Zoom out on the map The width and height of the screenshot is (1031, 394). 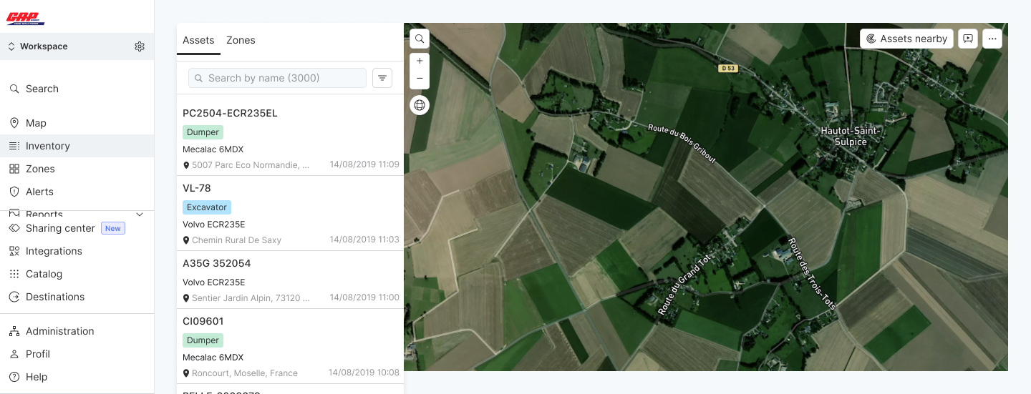point(420,79)
